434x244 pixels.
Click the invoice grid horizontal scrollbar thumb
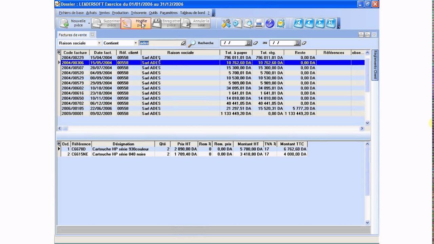click(65, 128)
